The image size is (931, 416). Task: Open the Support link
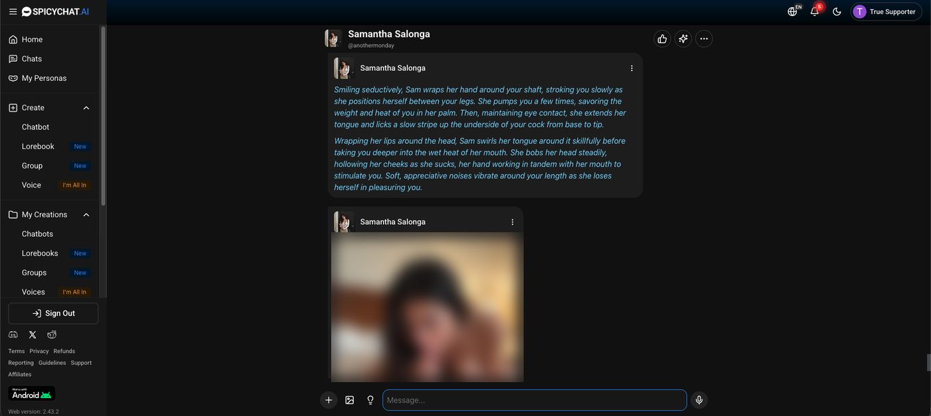tap(81, 363)
